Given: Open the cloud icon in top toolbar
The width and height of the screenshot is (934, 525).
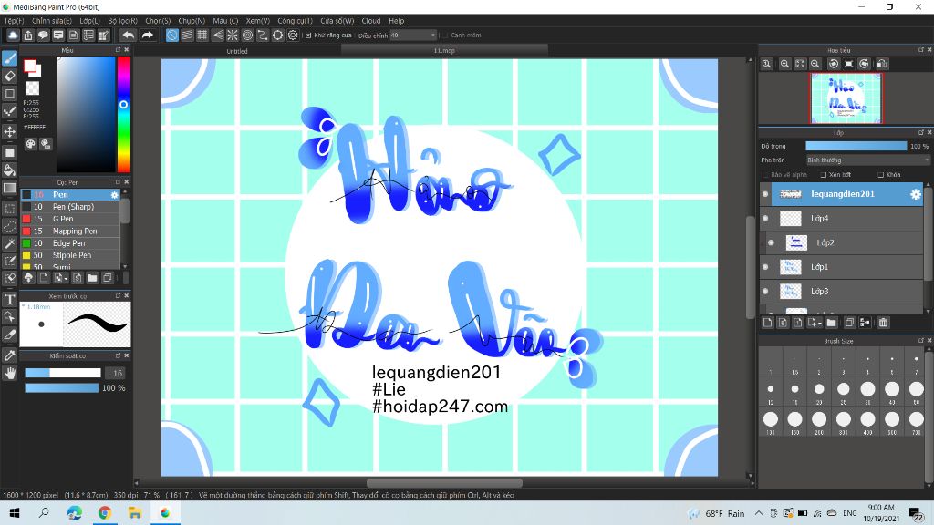Looking at the screenshot, I should click(13, 36).
